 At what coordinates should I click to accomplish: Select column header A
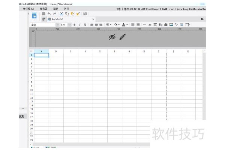[x=42, y=51]
